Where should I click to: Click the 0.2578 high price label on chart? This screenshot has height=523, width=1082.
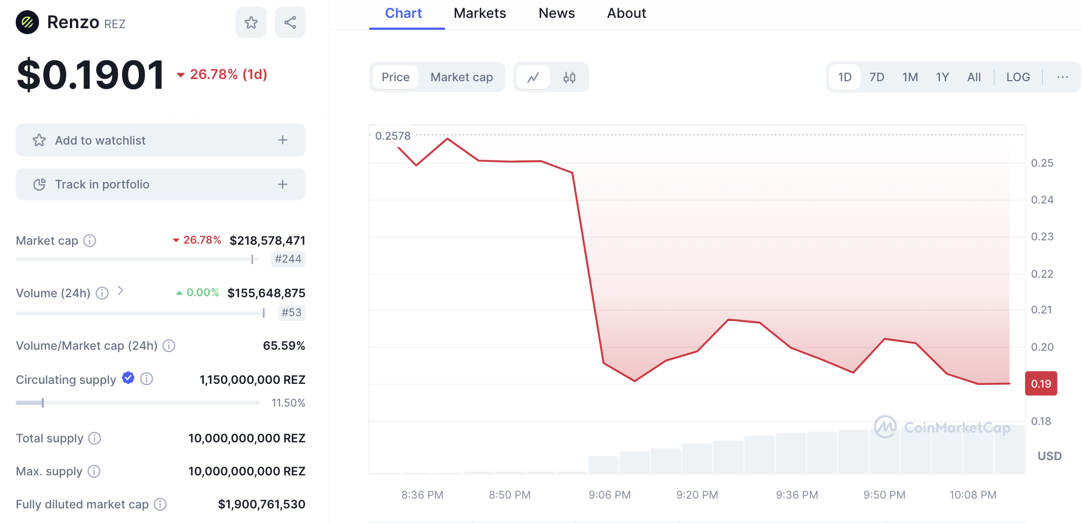tap(392, 136)
